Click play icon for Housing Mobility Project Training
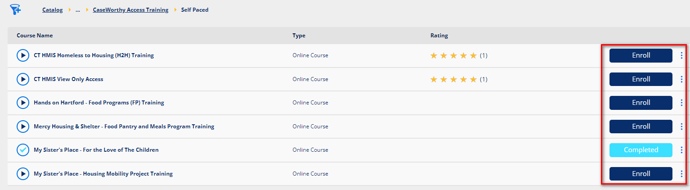Viewport: 690px width, 190px height. (x=22, y=174)
